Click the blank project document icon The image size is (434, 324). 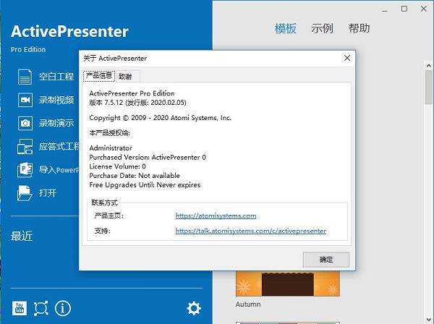[x=25, y=77]
